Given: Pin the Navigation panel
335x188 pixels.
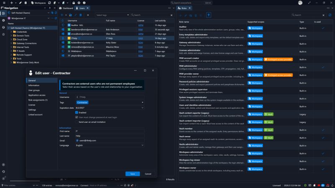Looking at the screenshot, I should tap(50, 8).
